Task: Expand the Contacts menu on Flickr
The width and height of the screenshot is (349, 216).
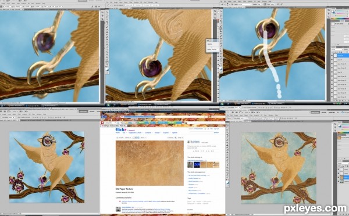Action: [x=148, y=132]
